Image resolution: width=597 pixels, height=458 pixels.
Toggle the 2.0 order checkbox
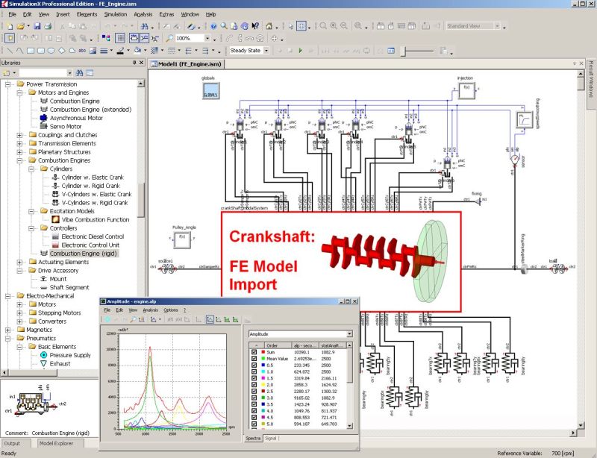click(254, 384)
